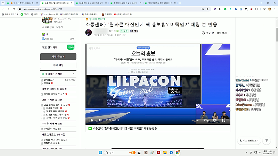Toggle 다크 모드로 보기

(x=249, y=140)
